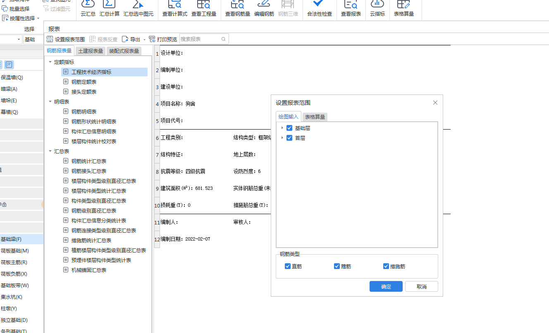549x333 pixels.
Task: Select 楼层构件类型级别直径汇总表 report
Action: (104, 181)
